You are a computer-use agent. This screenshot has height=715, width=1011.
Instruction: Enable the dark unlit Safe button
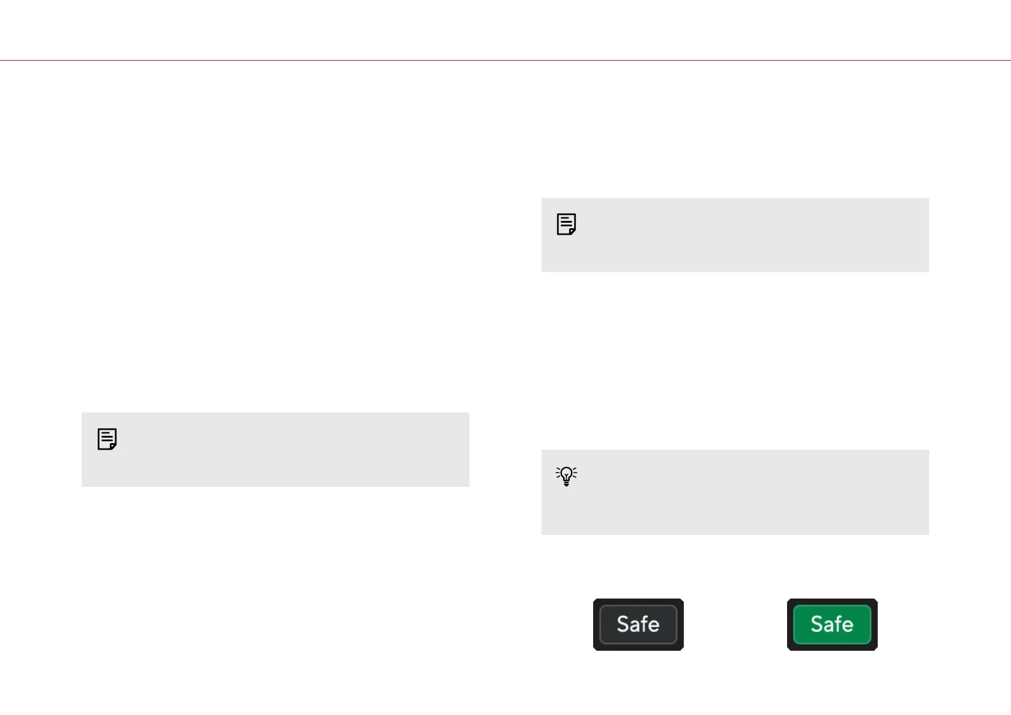(x=638, y=624)
